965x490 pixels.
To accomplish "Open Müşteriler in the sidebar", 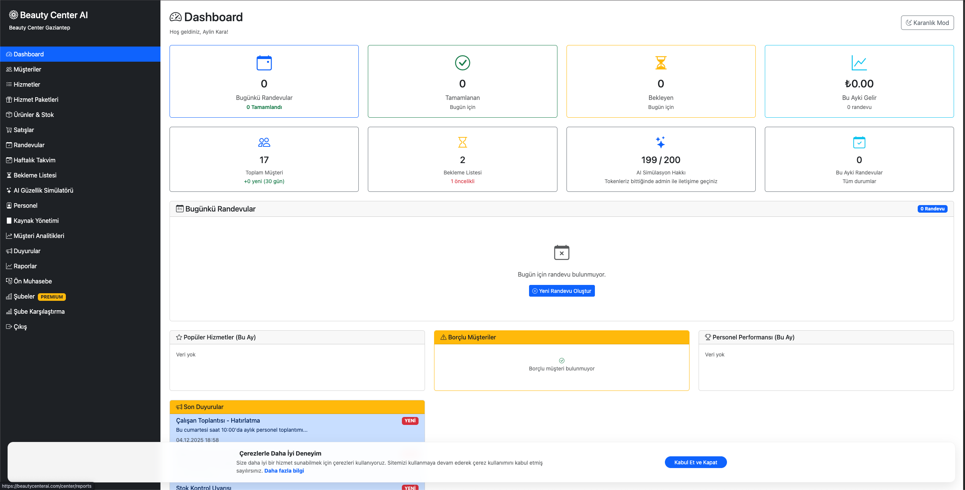I will [27, 69].
